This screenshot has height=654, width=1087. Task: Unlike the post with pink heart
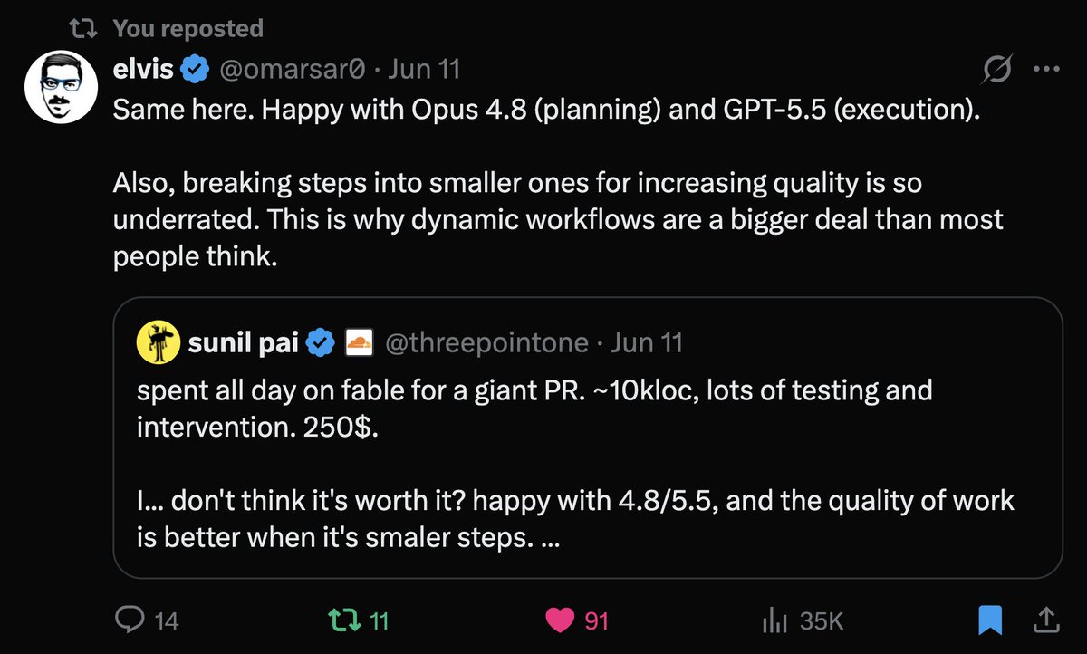(560, 620)
